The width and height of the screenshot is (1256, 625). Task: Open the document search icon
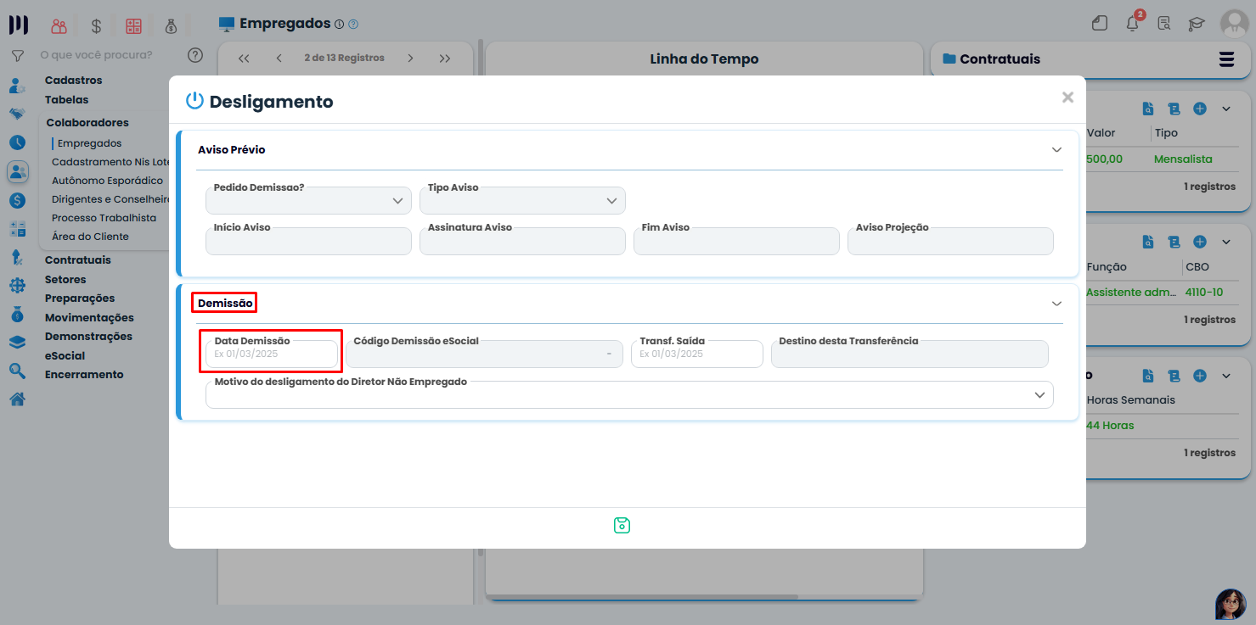coord(1164,25)
